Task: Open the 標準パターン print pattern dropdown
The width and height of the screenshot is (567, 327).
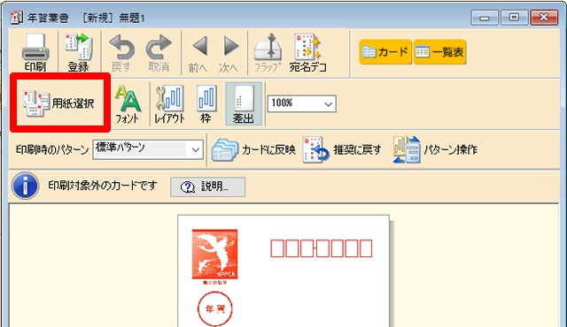Action: tap(148, 149)
